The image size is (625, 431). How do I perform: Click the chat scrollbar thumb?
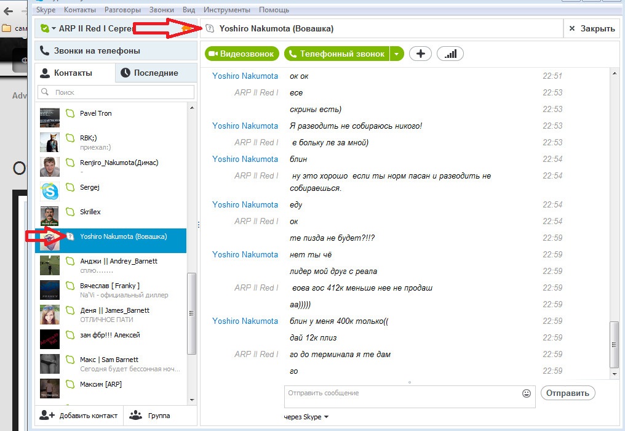pos(615,344)
